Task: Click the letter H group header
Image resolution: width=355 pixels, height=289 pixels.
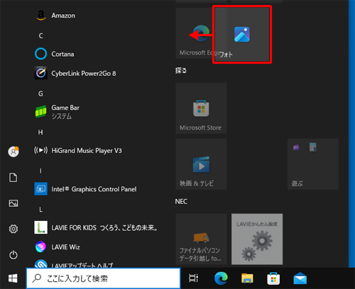Action: pos(40,132)
